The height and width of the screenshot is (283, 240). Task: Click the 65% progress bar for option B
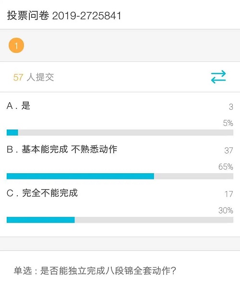pos(120,176)
